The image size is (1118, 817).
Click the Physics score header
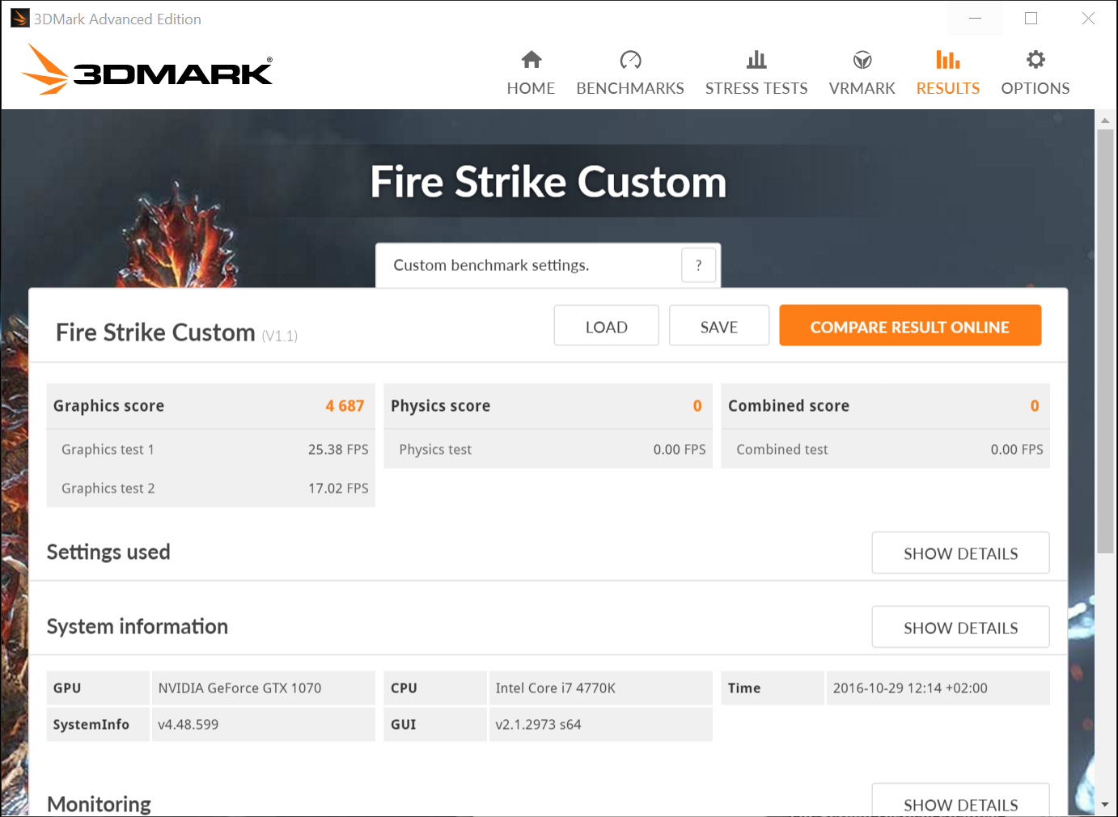548,406
